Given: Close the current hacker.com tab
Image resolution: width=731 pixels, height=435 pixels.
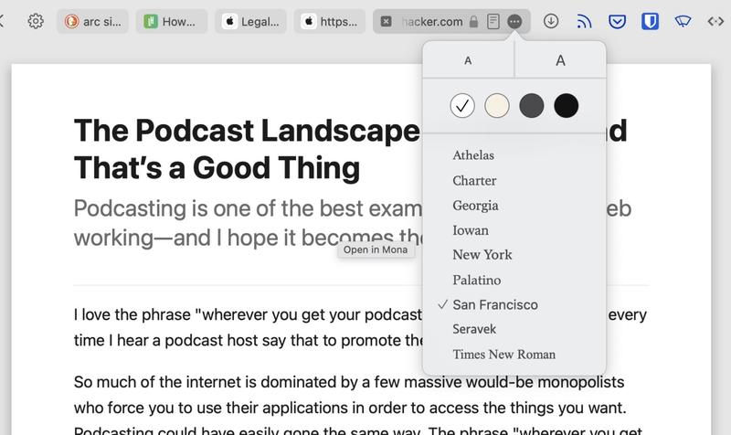Looking at the screenshot, I should click(387, 21).
